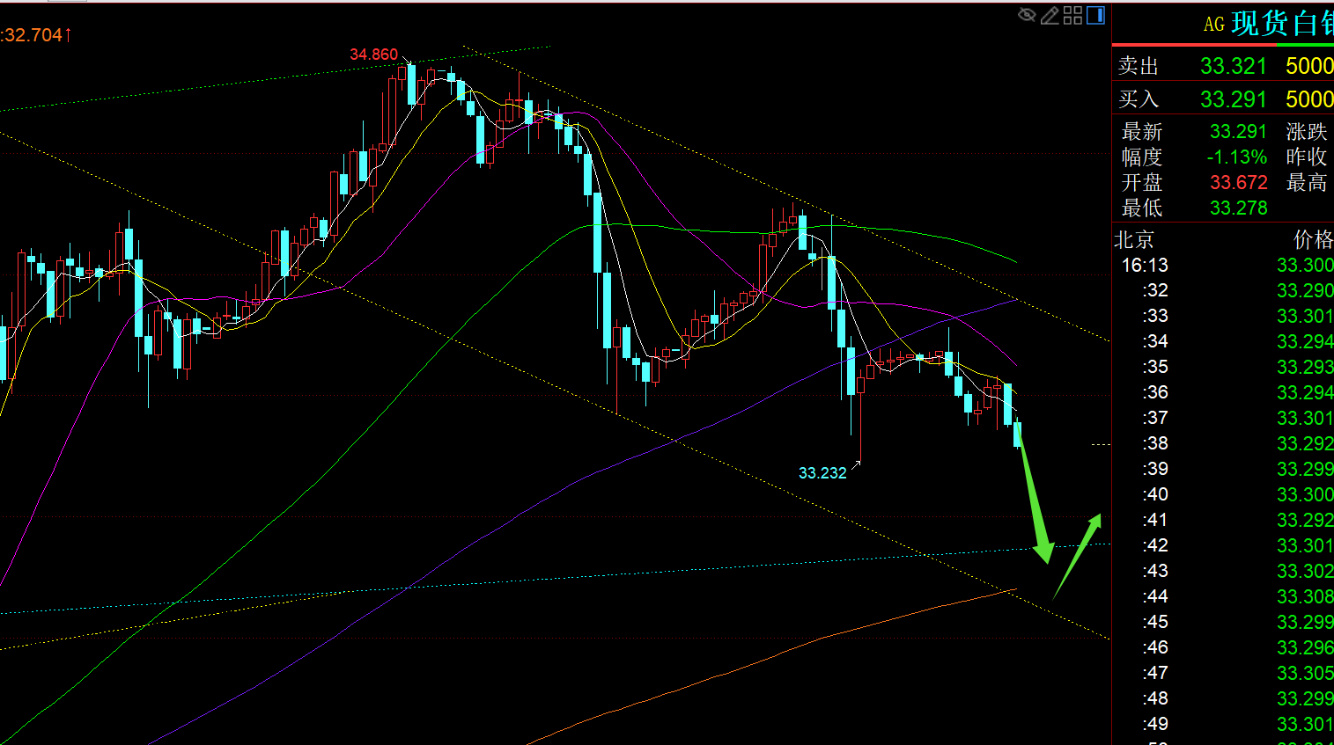This screenshot has width=1334, height=745.
Task: Switch to multi-chart grid layout
Action: (x=1072, y=15)
